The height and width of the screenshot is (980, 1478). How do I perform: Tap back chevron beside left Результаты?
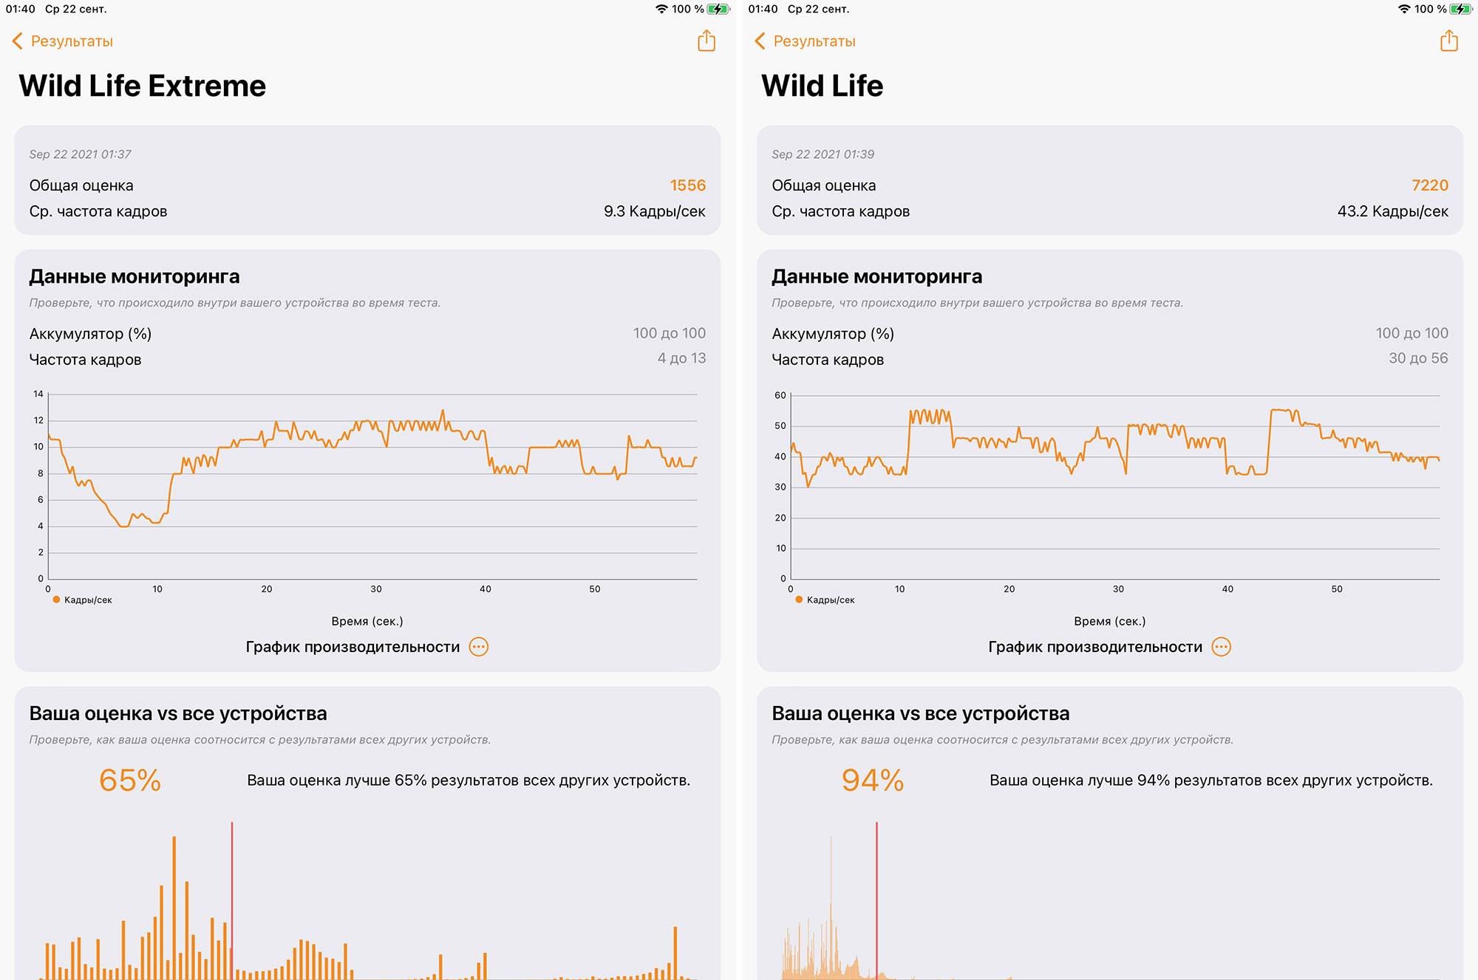18,41
